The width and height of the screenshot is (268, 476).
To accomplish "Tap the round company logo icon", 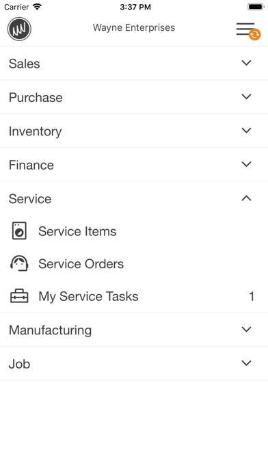I will coord(19,29).
